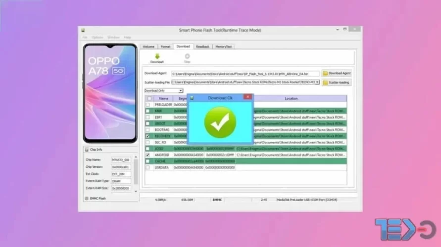Tick the PRELOADER checkbox
The height and width of the screenshot is (247, 441).
coord(147,105)
